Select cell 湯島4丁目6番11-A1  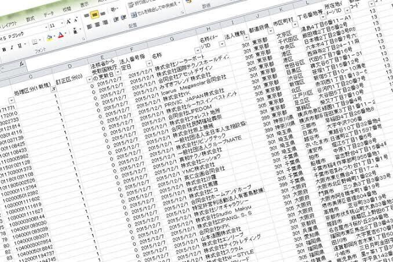click(x=326, y=23)
